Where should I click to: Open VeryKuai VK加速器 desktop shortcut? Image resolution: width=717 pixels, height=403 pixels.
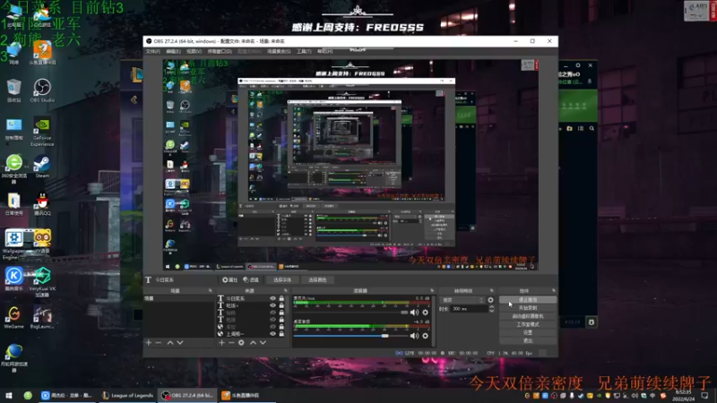(x=42, y=282)
